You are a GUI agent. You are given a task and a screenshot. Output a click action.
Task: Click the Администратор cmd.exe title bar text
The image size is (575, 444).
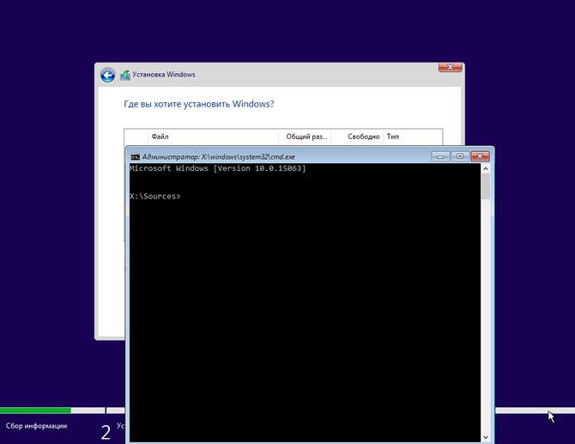(219, 157)
